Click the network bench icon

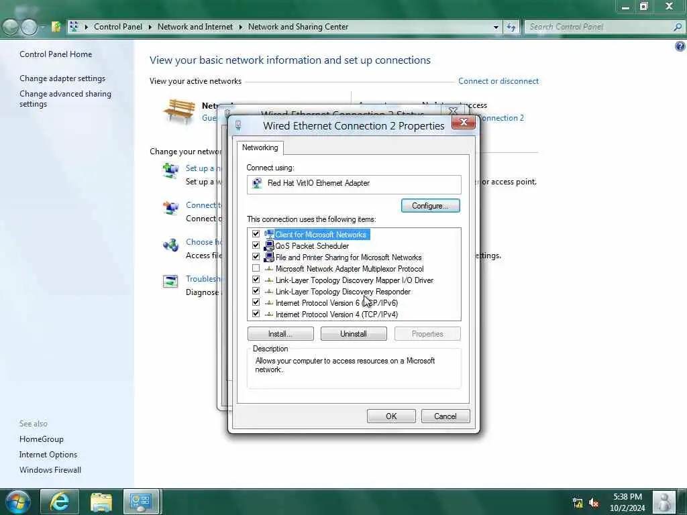[x=178, y=111]
